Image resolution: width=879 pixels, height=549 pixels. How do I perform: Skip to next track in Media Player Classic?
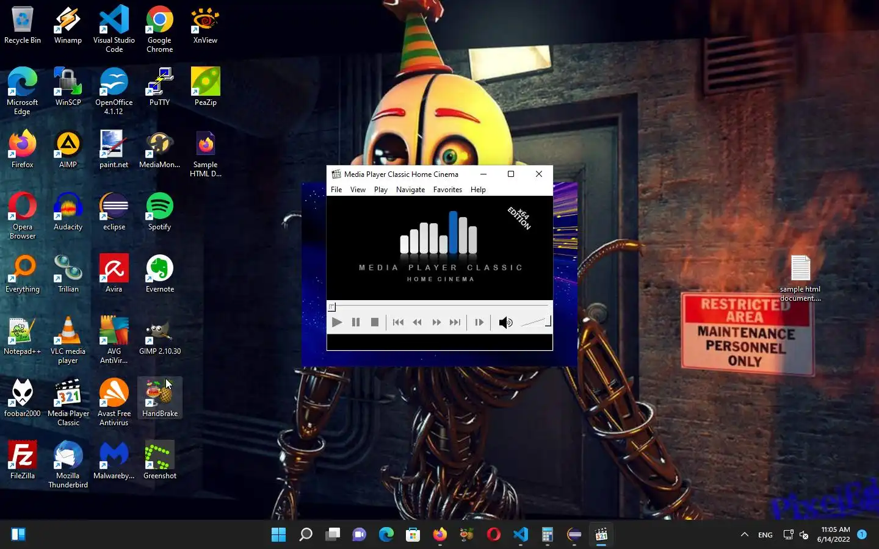coord(455,322)
